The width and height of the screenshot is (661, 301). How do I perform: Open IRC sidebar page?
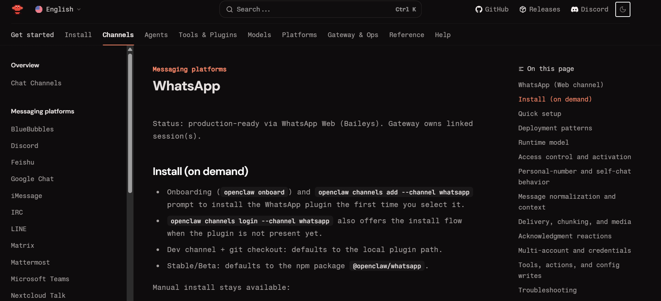[17, 212]
